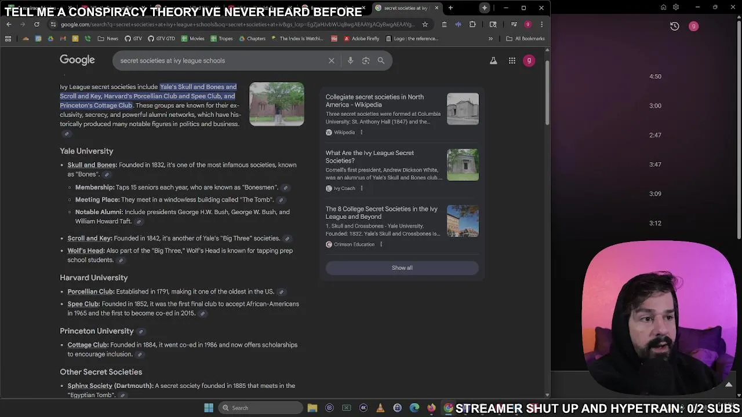742x417 pixels.
Task: Open the Wikipedia result thumbnail image
Action: [x=463, y=109]
